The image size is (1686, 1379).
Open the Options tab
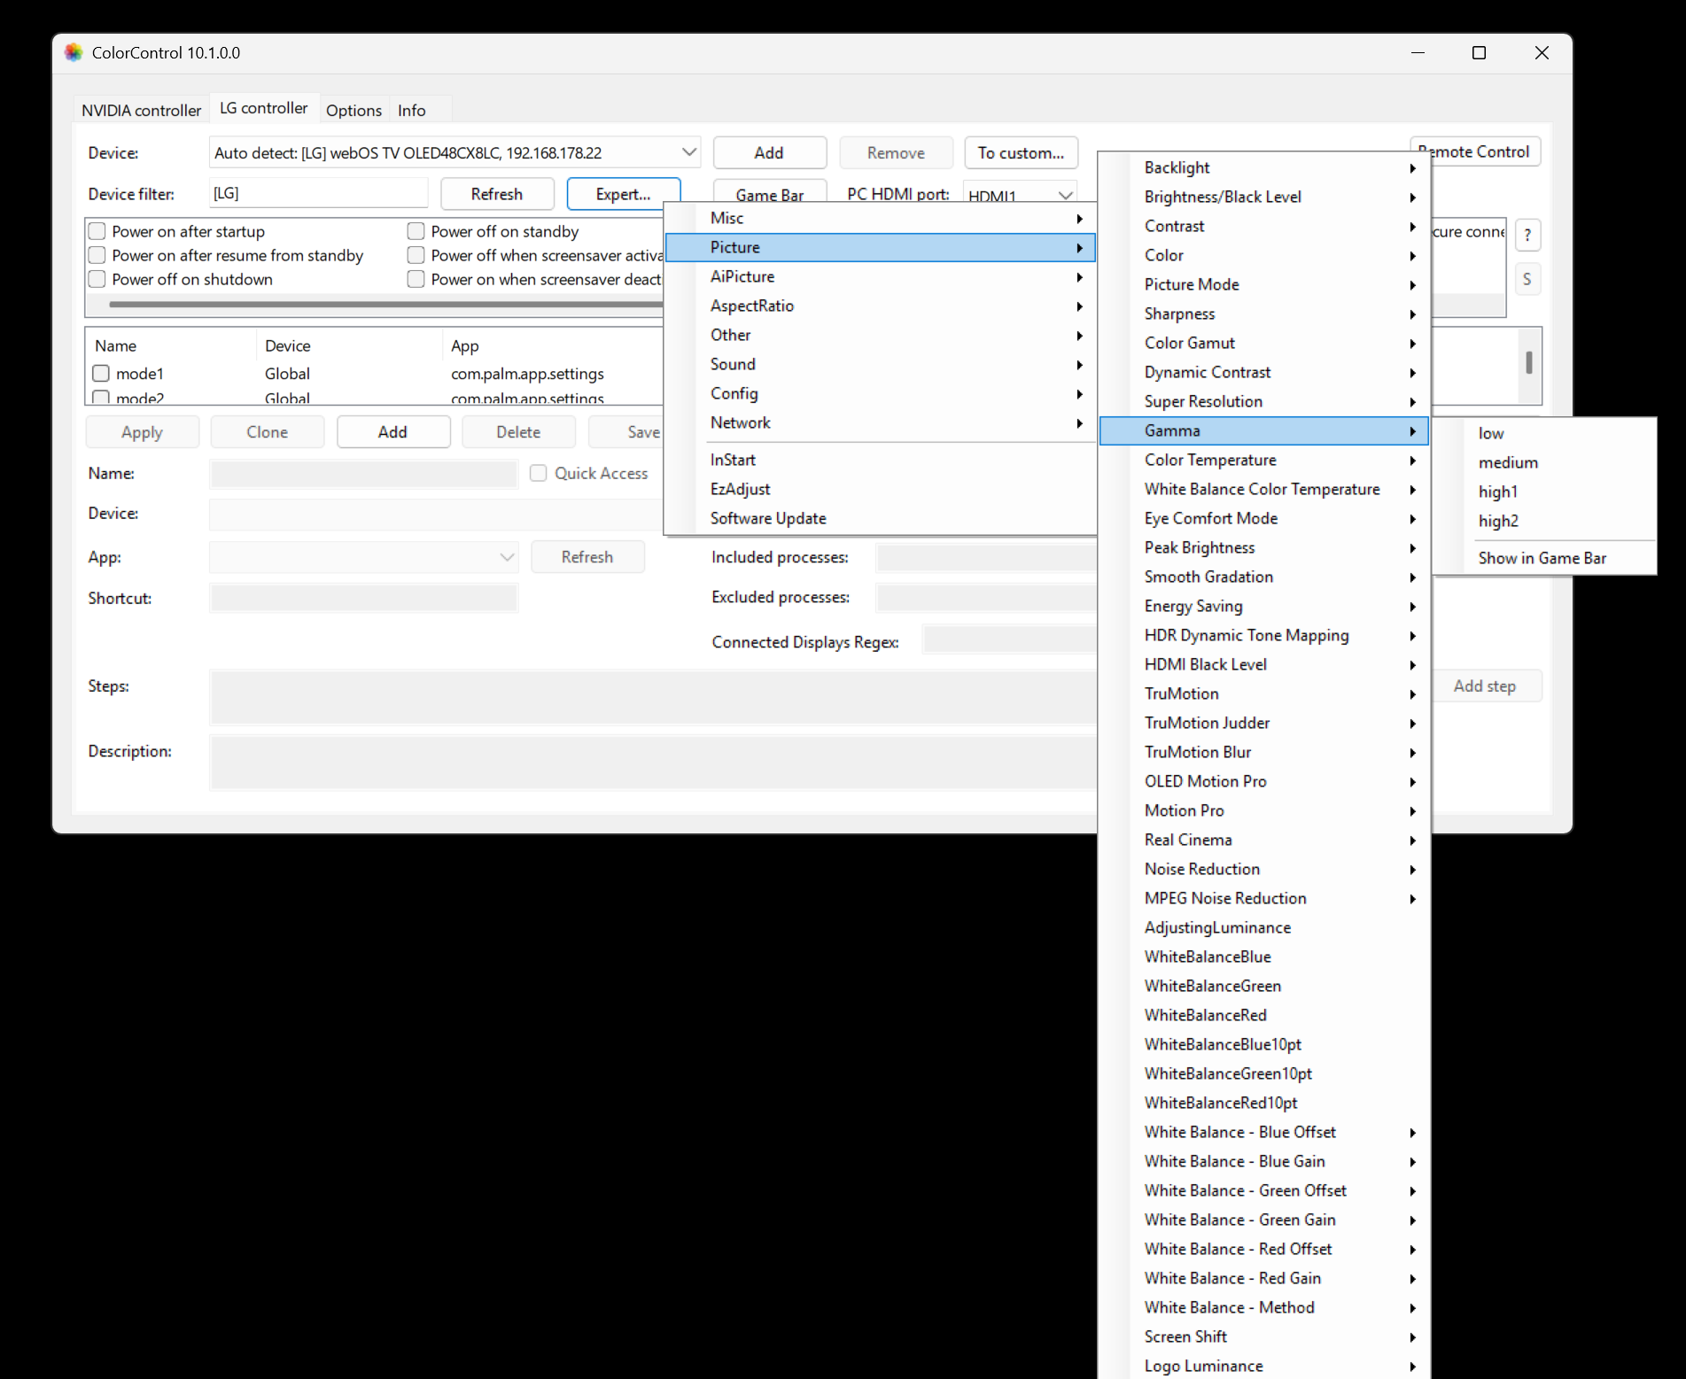[354, 109]
